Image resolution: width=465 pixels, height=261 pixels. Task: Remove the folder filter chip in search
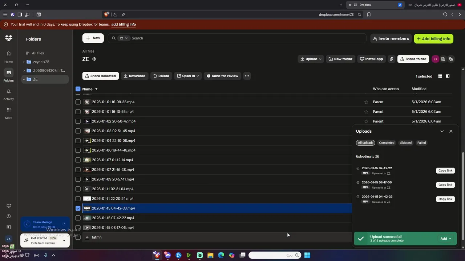point(126,38)
